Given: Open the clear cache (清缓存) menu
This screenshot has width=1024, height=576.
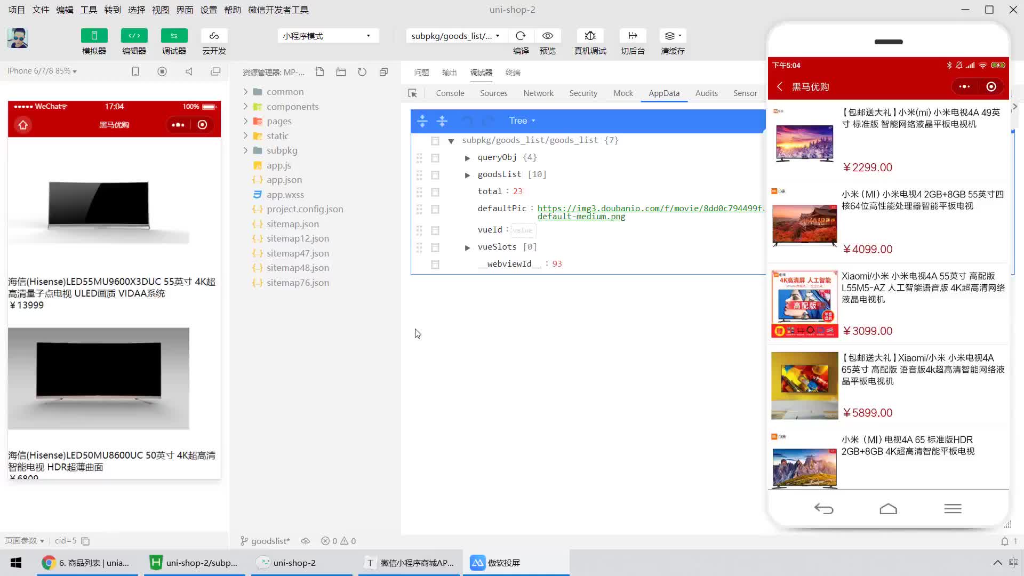Looking at the screenshot, I should pyautogui.click(x=673, y=36).
